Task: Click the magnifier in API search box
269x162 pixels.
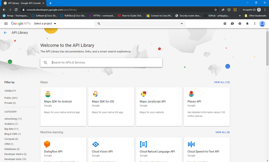Action: pos(46,63)
